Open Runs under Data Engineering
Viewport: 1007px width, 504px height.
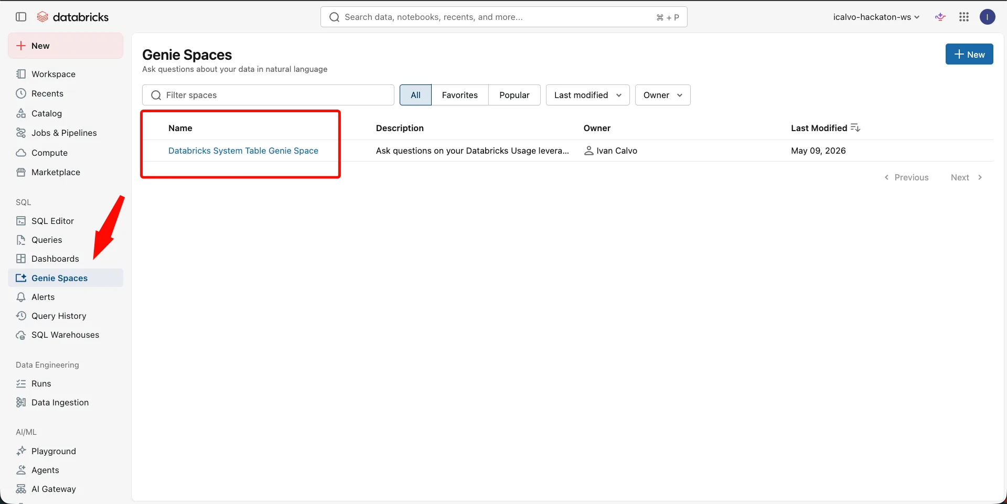[x=66, y=383]
